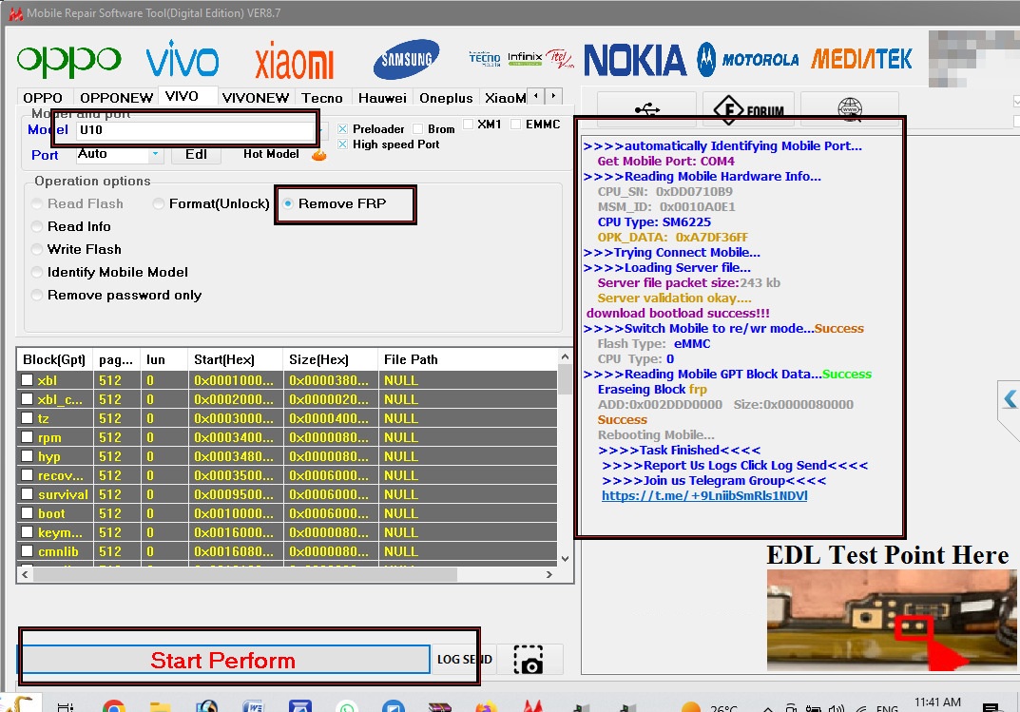
Task: Check the xbl partition row checkbox
Action: (x=28, y=379)
